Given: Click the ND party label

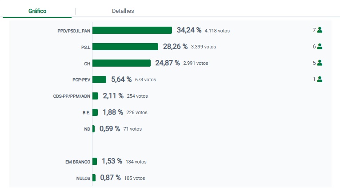Looking at the screenshot, I should point(87,129).
